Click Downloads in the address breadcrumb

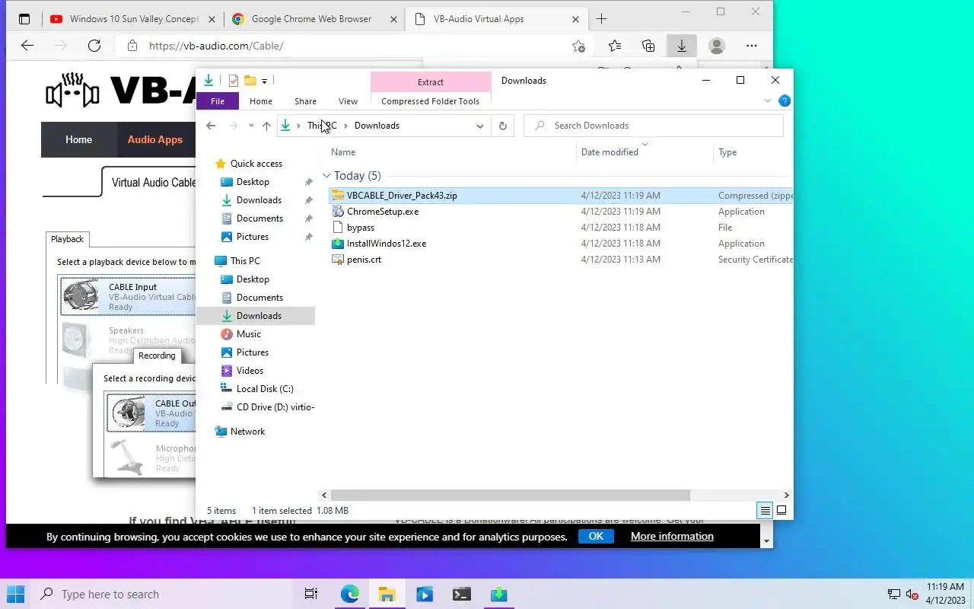coord(377,126)
